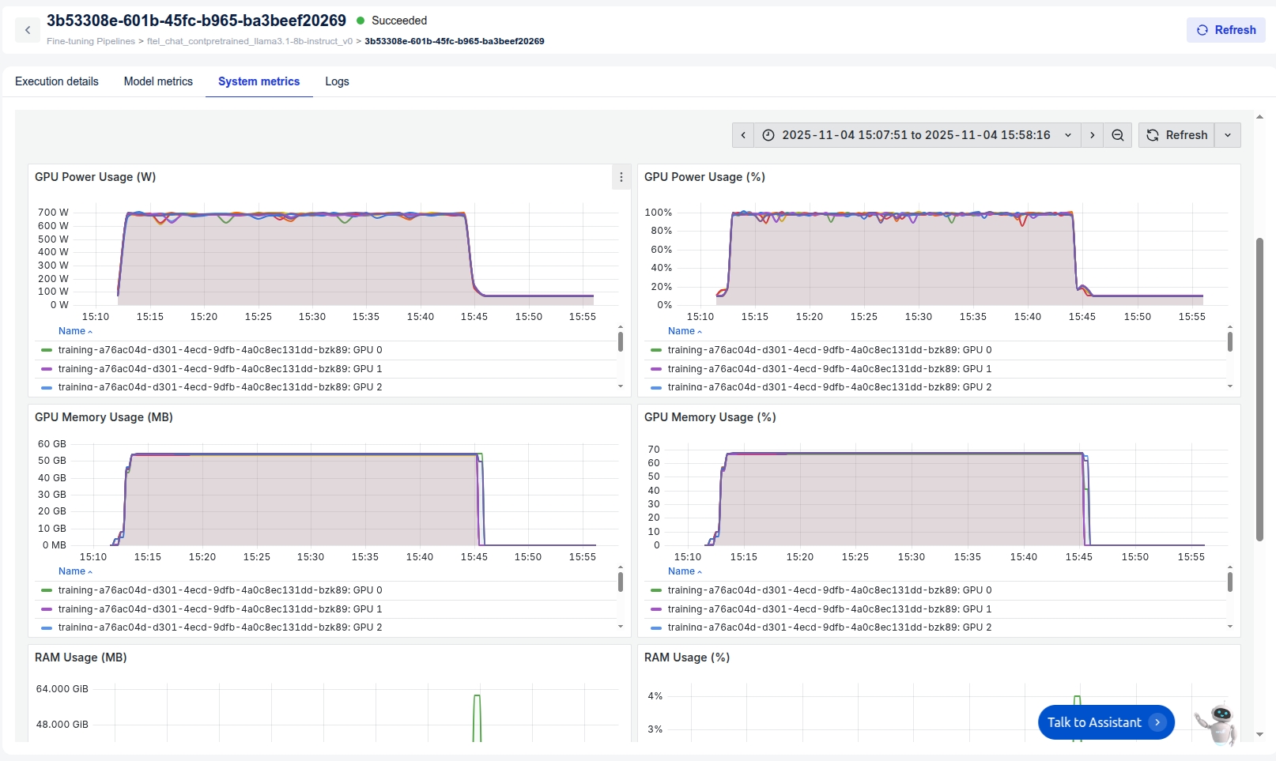Open the time range picker dropdown
This screenshot has height=761, width=1276.
point(917,135)
